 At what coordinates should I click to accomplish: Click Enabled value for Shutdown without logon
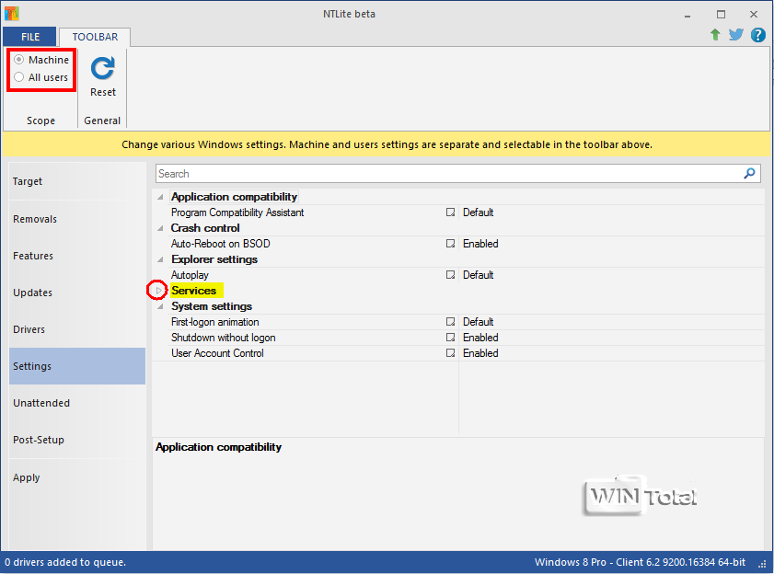point(480,338)
